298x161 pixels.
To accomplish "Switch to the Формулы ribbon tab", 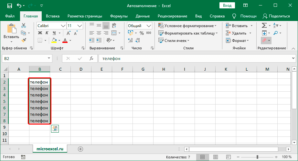I will point(119,16).
